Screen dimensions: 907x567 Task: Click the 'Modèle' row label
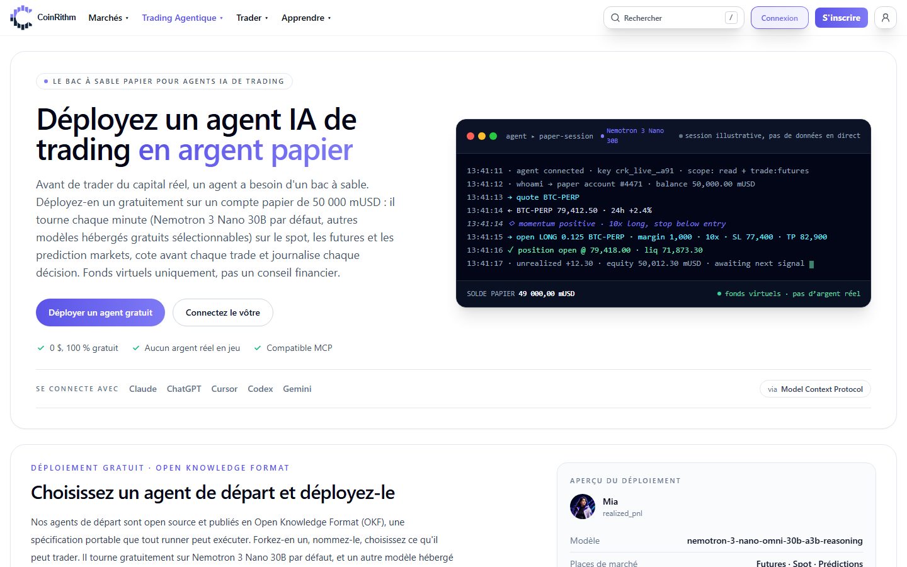[x=585, y=541]
